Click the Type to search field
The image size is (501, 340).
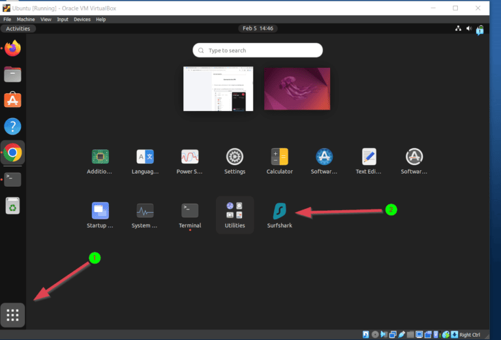[258, 50]
